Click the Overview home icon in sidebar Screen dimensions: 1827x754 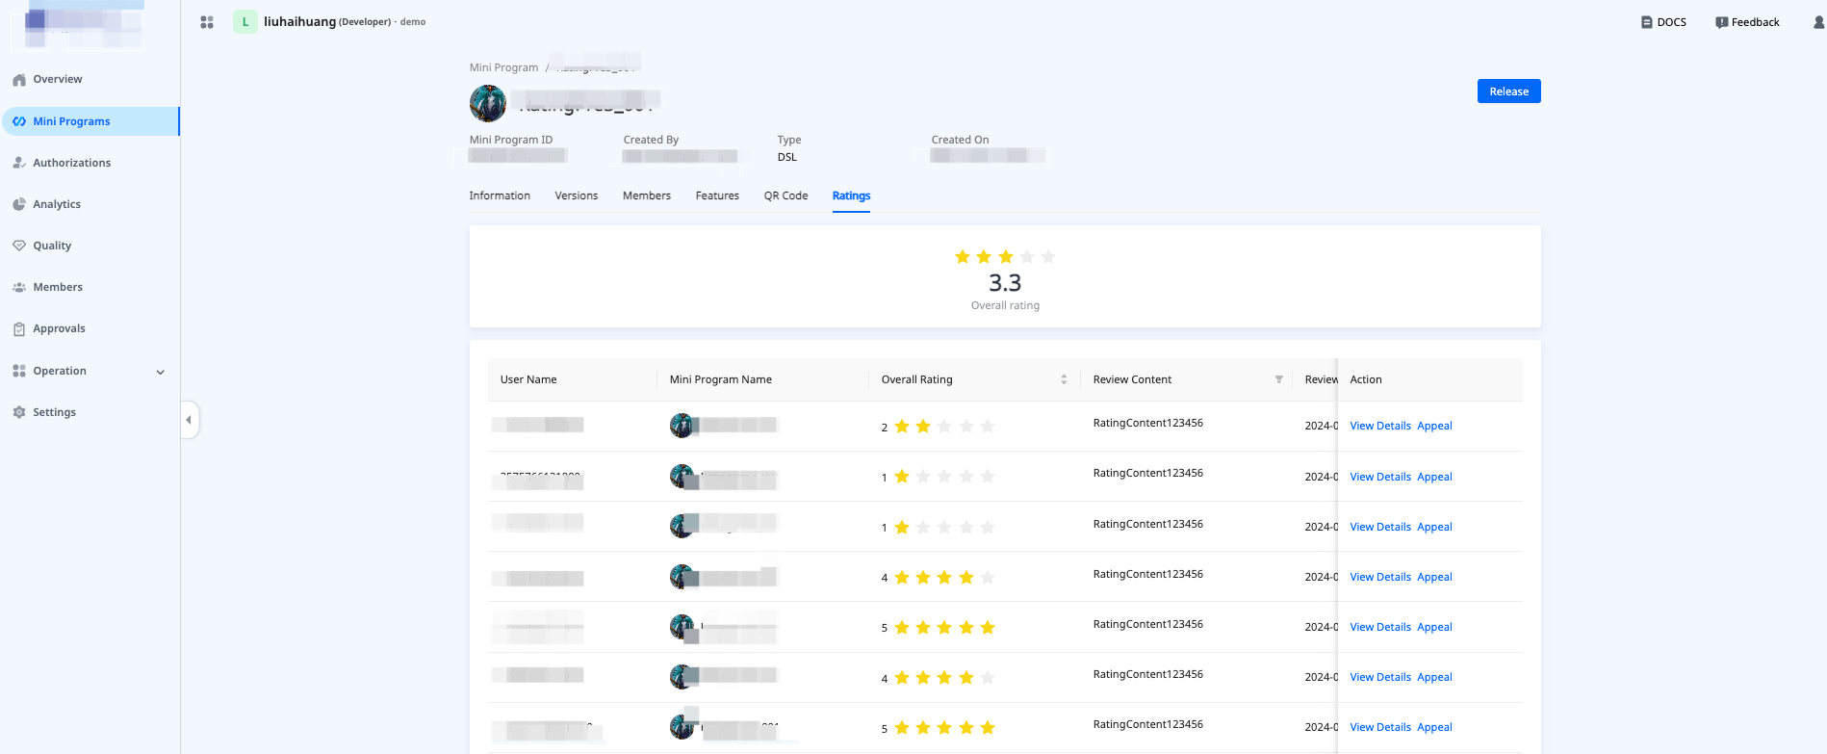(x=19, y=80)
